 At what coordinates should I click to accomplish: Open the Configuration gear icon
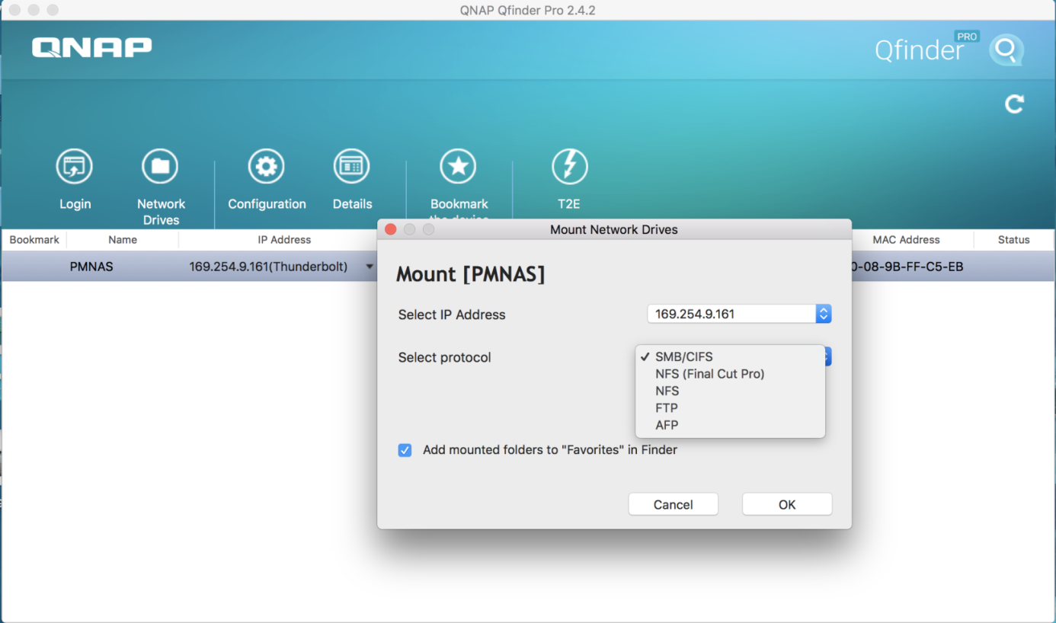click(267, 166)
